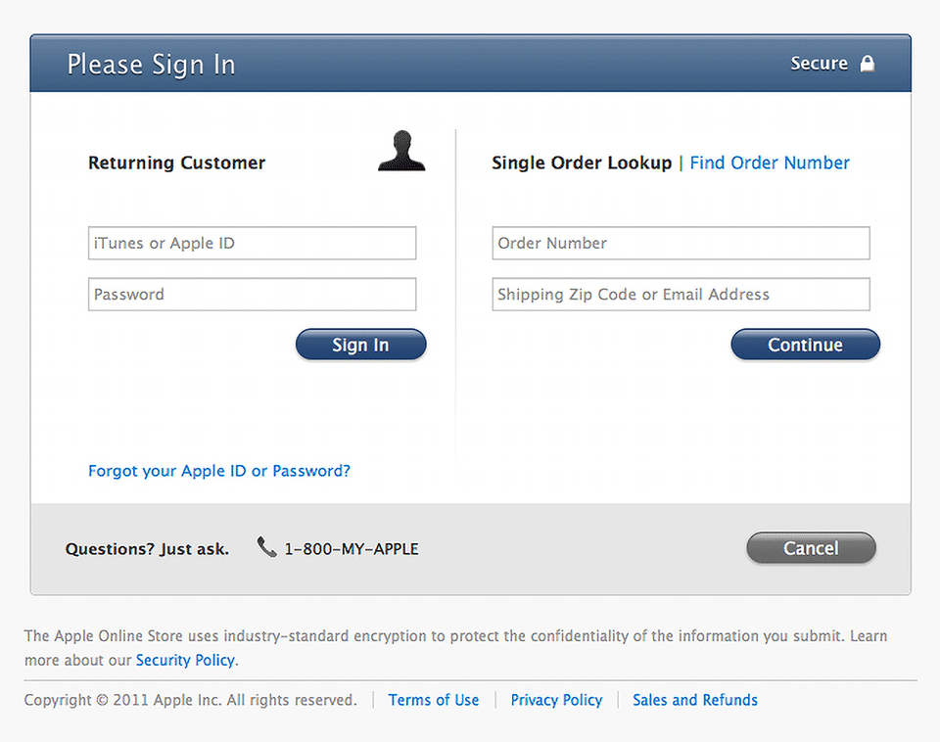Click the Returning Customer heading

click(x=176, y=163)
